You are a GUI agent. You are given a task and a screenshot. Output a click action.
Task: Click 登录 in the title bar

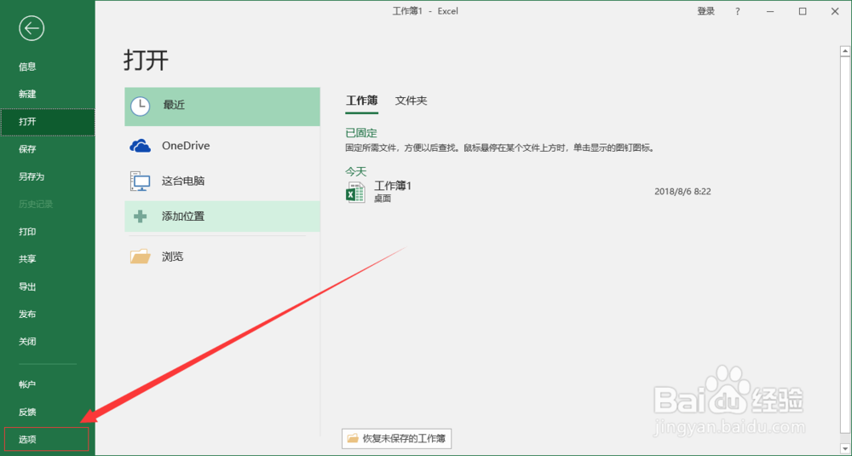point(705,11)
